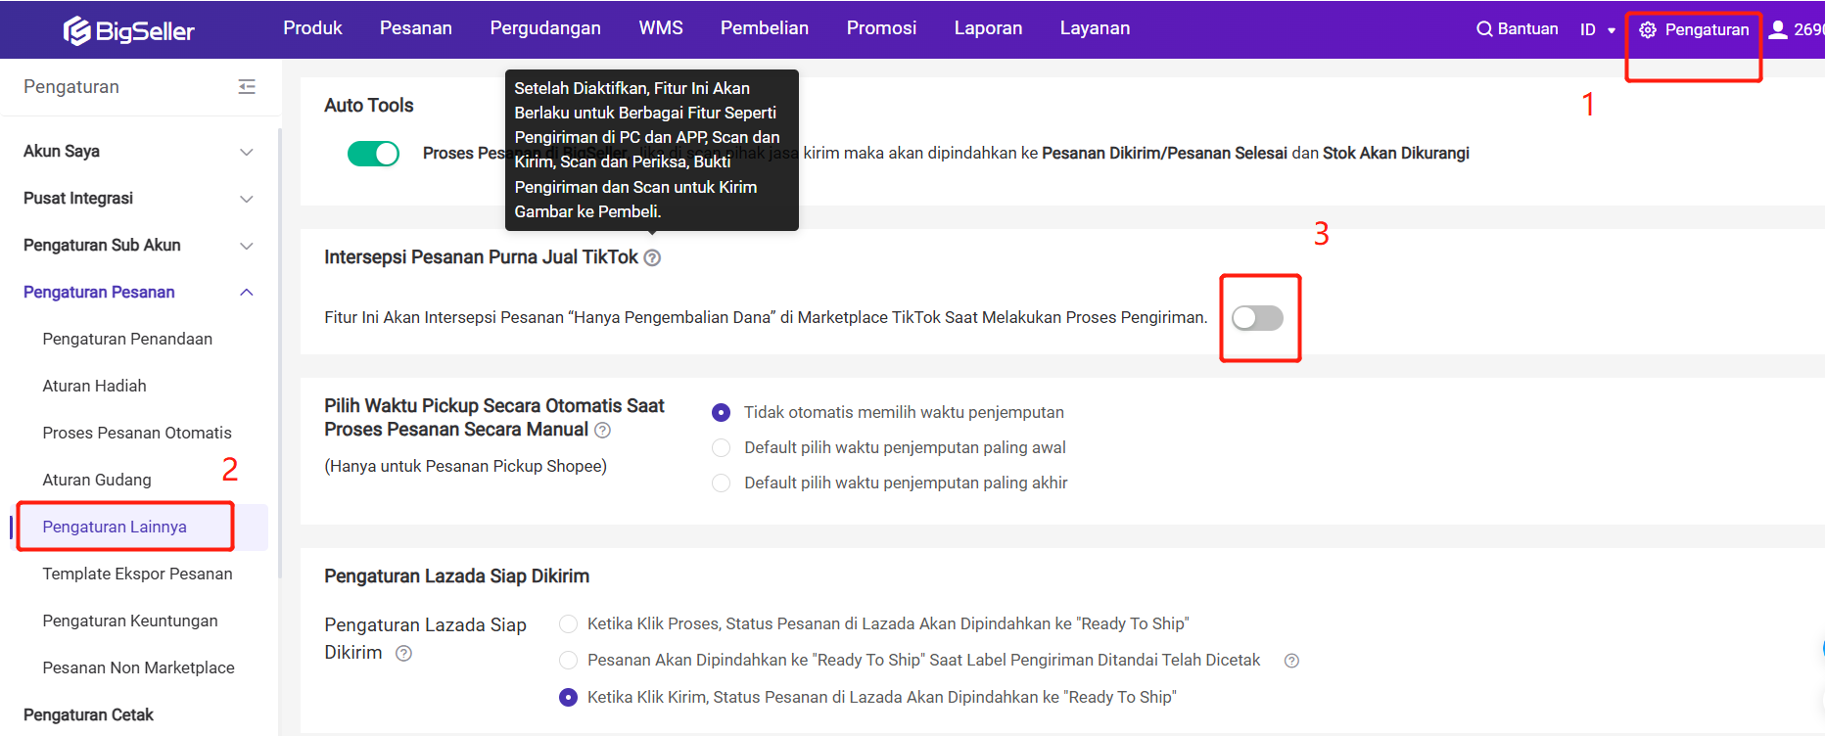Viewport: 1825px width, 736px height.
Task: Select Ketika Klik Kirim Ready To Ship option
Action: [568, 698]
